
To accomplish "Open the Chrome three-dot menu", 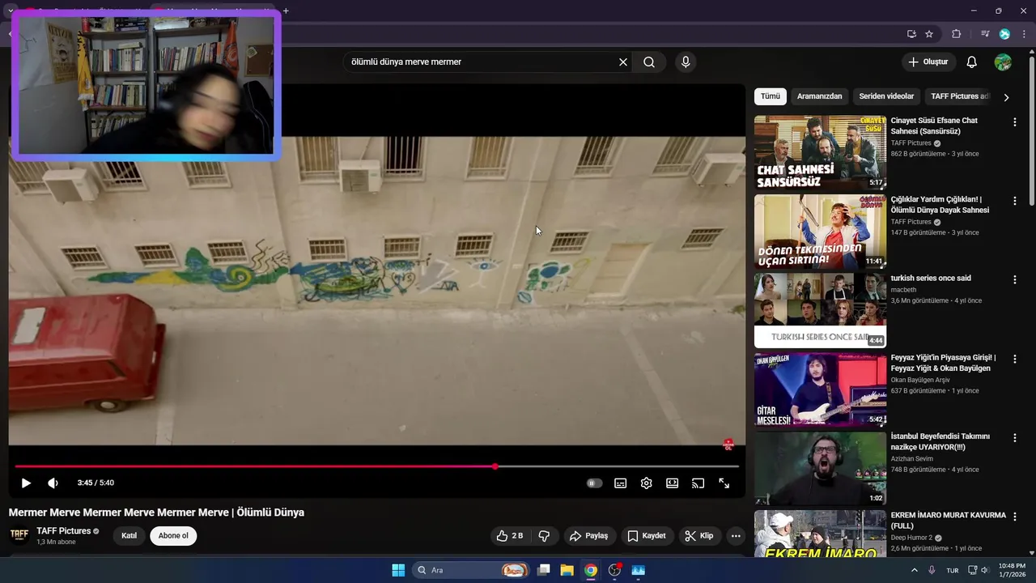I will (1022, 34).
